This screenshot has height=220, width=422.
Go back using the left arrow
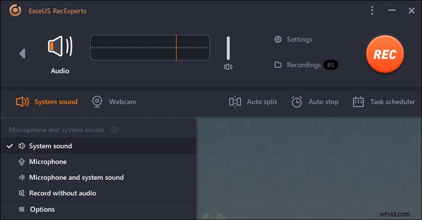(22, 53)
